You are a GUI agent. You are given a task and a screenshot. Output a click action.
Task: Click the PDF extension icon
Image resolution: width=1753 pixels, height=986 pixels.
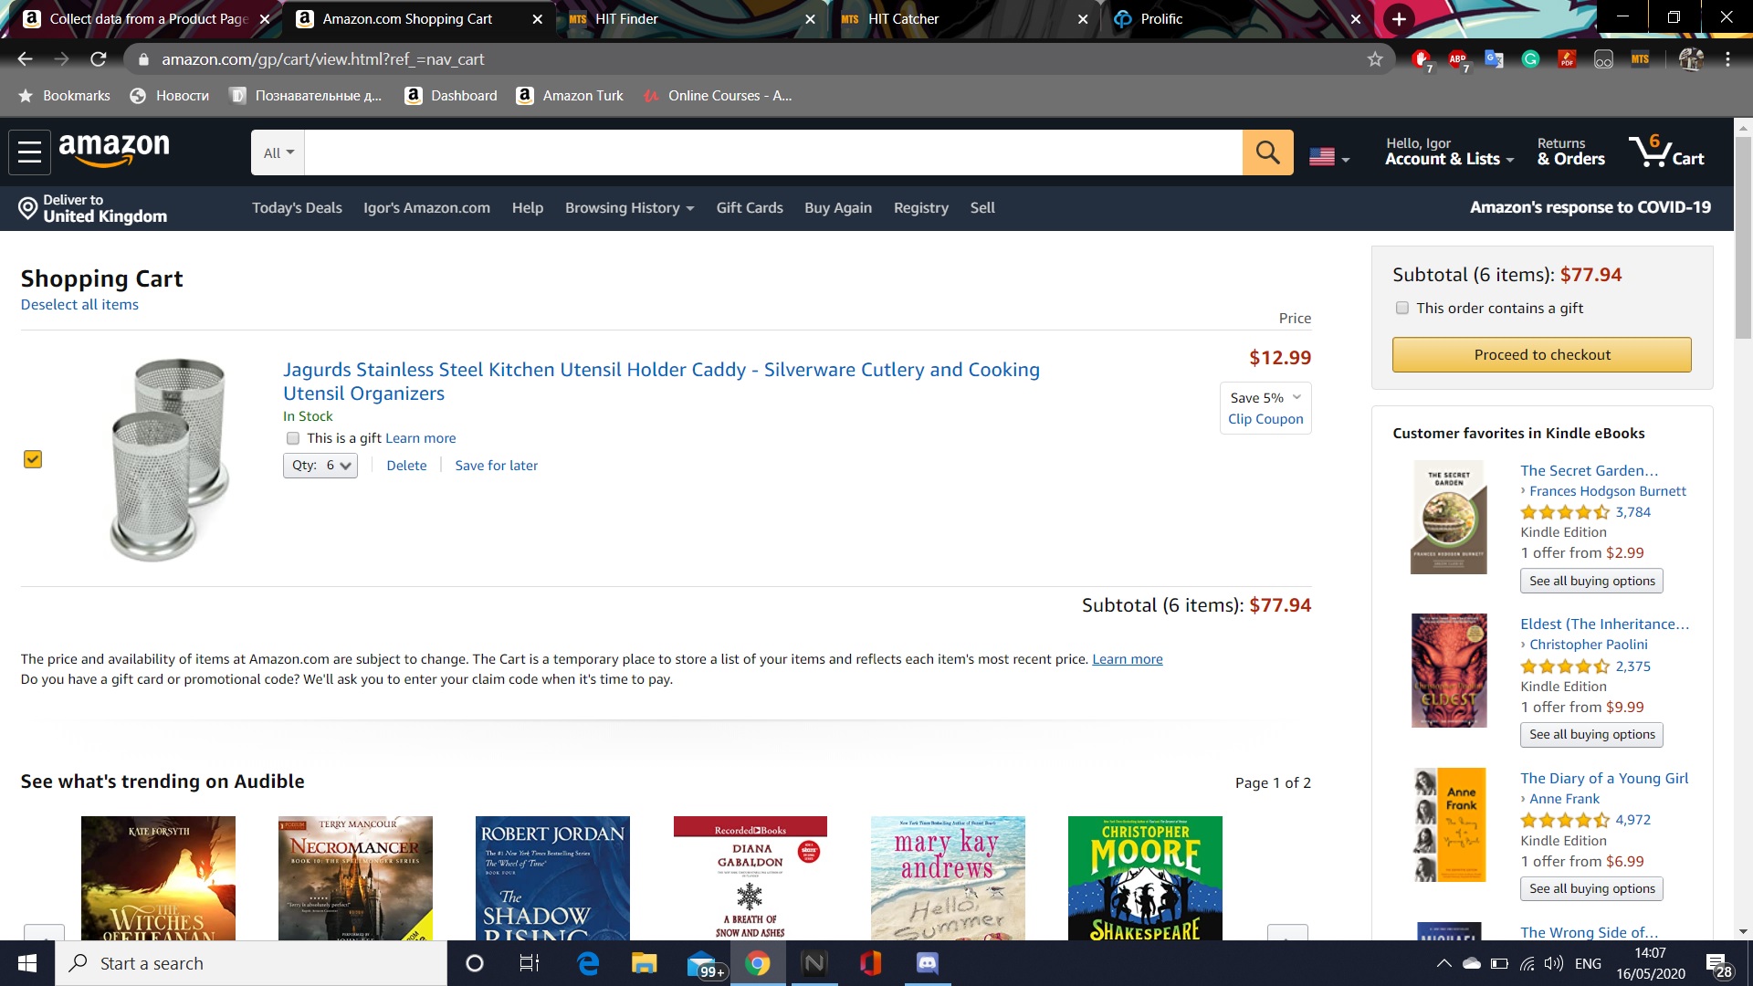1567,59
